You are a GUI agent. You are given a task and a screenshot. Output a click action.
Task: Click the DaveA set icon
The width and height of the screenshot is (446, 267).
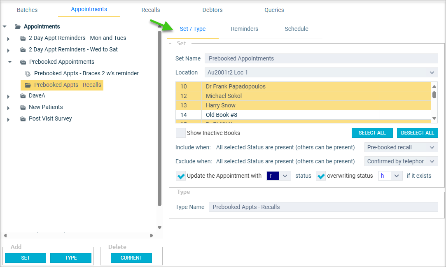click(23, 96)
